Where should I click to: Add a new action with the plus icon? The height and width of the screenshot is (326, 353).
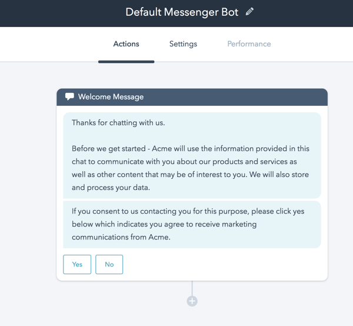click(x=192, y=301)
